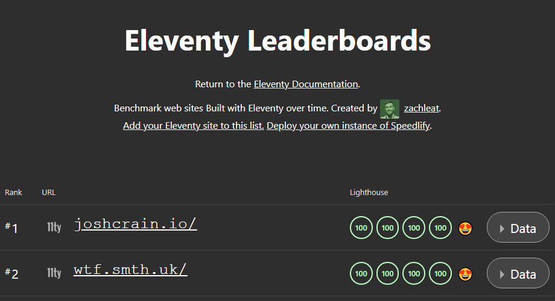The image size is (555, 301).
Task: Click the Lighthouse column header
Action: 369,193
